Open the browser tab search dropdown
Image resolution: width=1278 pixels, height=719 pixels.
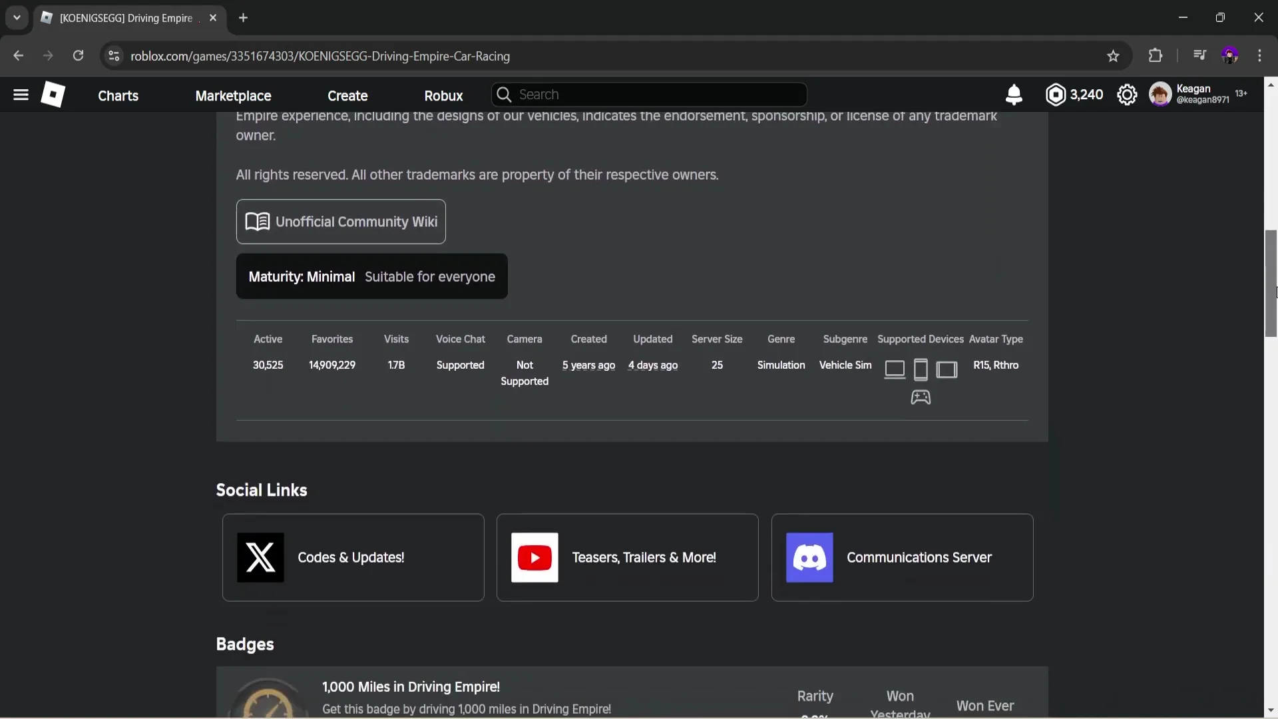[16, 17]
